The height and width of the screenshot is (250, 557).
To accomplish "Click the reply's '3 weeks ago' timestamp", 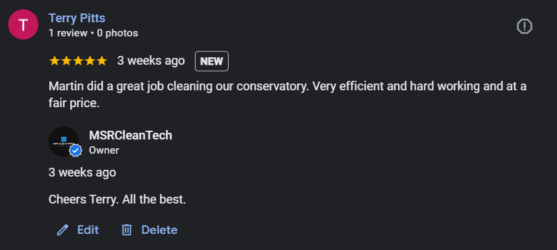I will point(82,173).
